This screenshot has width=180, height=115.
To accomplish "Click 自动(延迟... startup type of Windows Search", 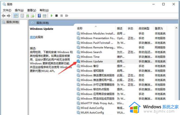I will (145, 52).
